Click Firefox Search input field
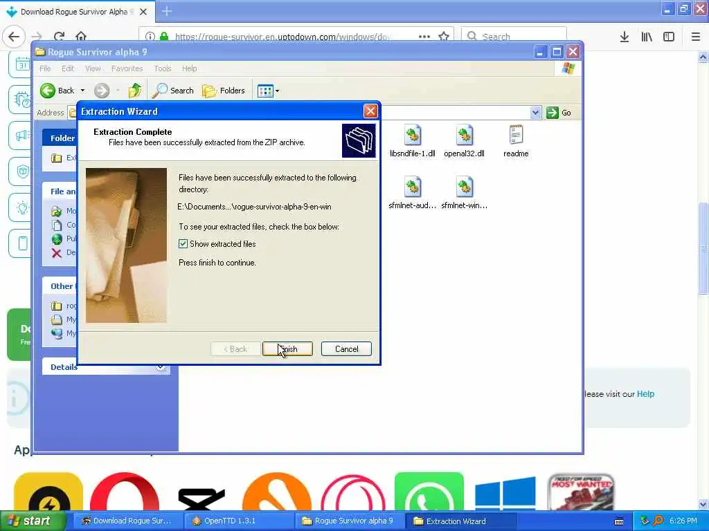 tap(514, 37)
